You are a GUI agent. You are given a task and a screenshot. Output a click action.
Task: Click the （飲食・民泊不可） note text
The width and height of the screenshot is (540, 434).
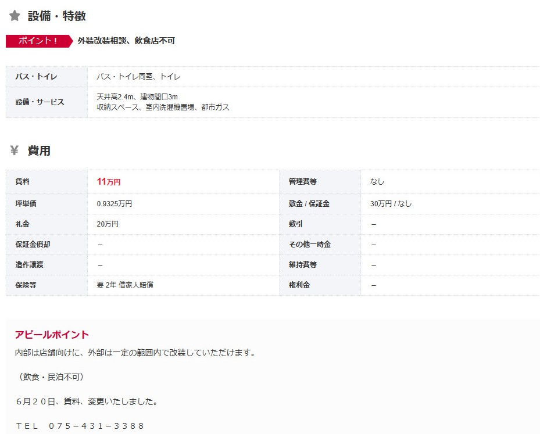(52, 377)
